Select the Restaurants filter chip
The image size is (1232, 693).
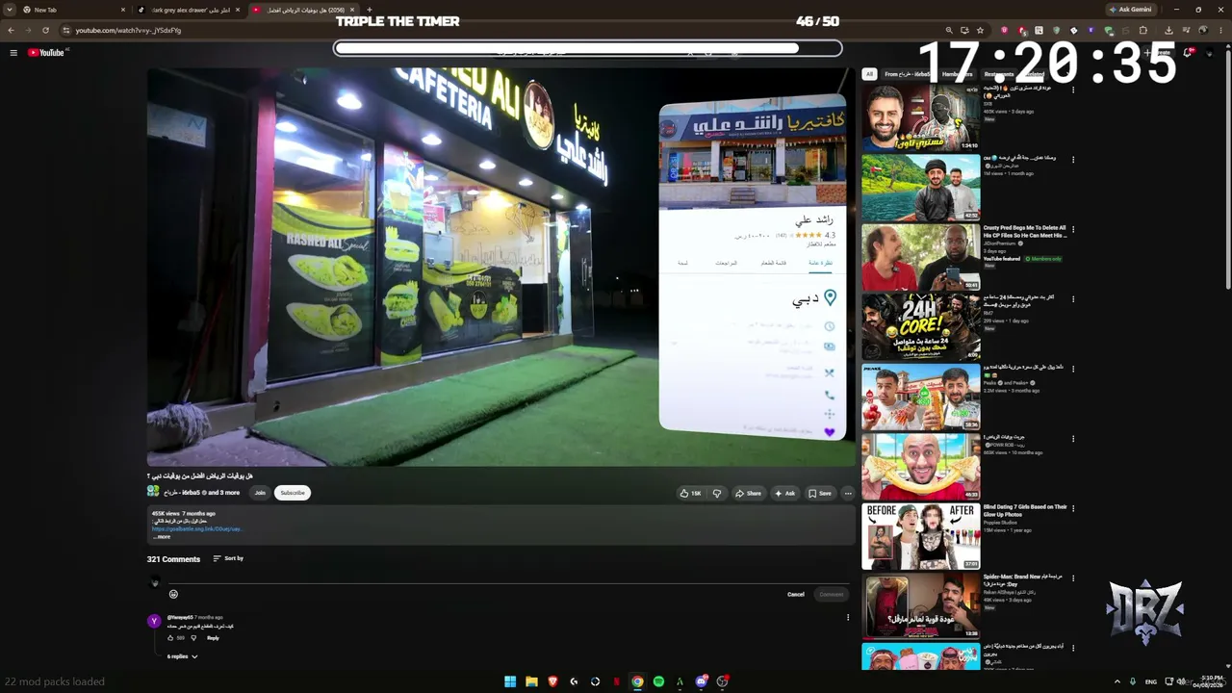coord(998,74)
